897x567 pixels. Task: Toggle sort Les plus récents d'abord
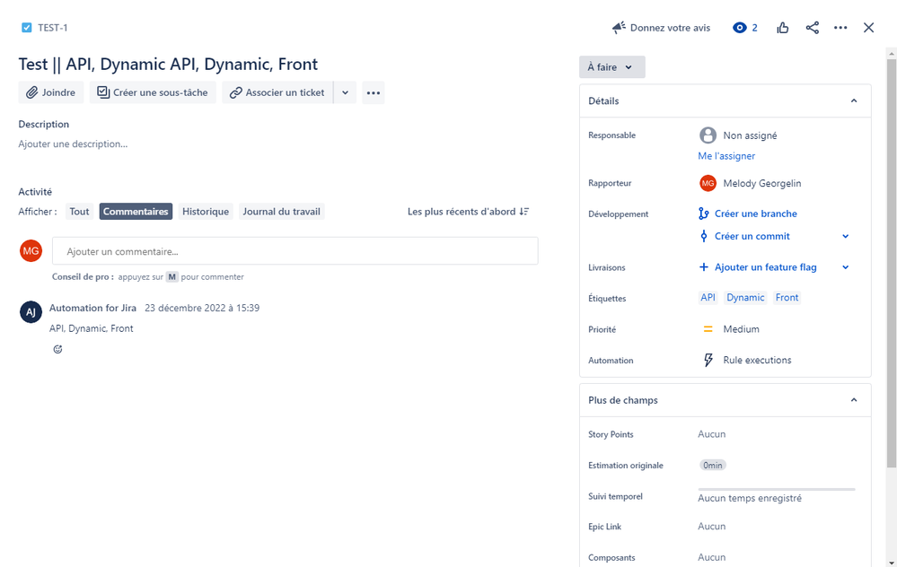(x=468, y=212)
